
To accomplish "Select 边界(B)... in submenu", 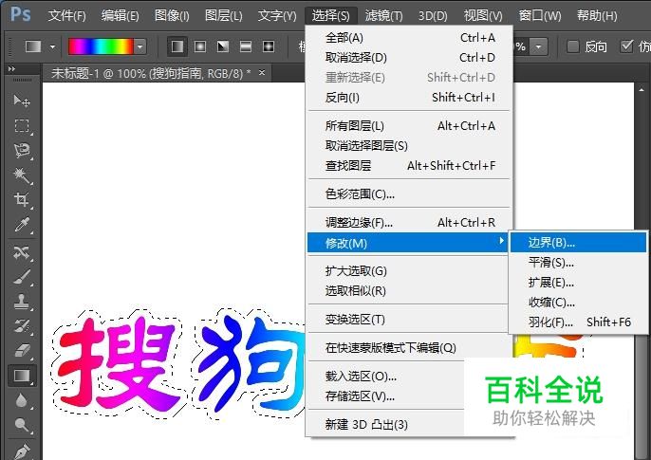I will pos(578,243).
